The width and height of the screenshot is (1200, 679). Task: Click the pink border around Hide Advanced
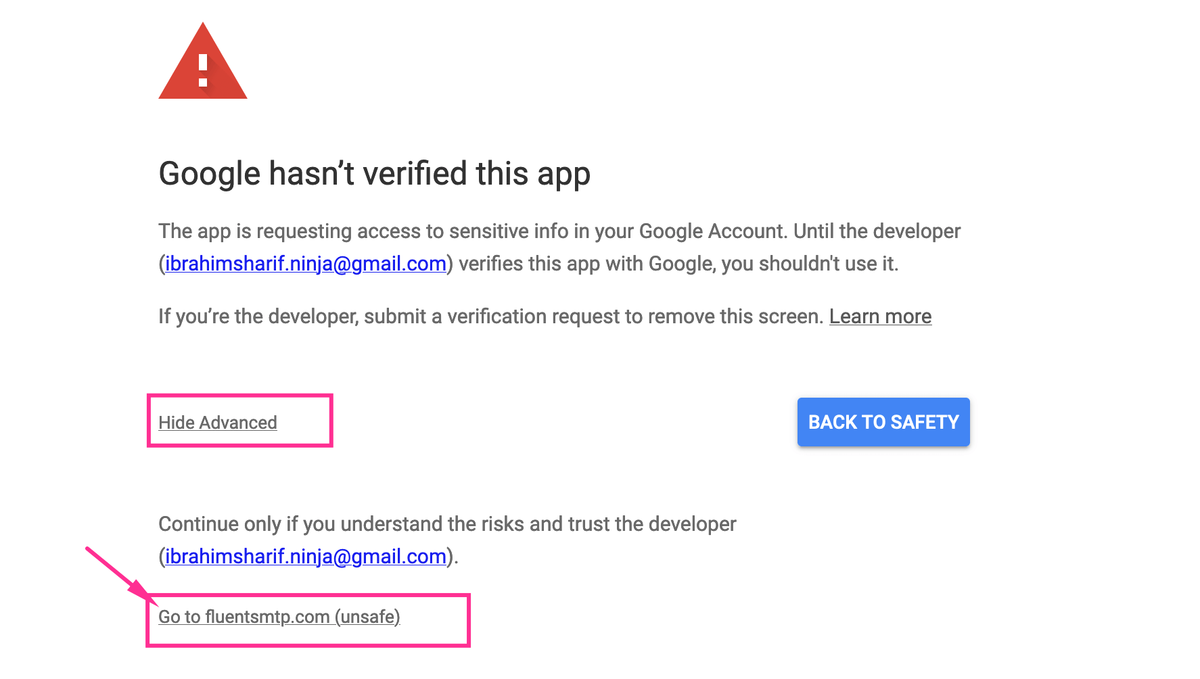point(240,396)
